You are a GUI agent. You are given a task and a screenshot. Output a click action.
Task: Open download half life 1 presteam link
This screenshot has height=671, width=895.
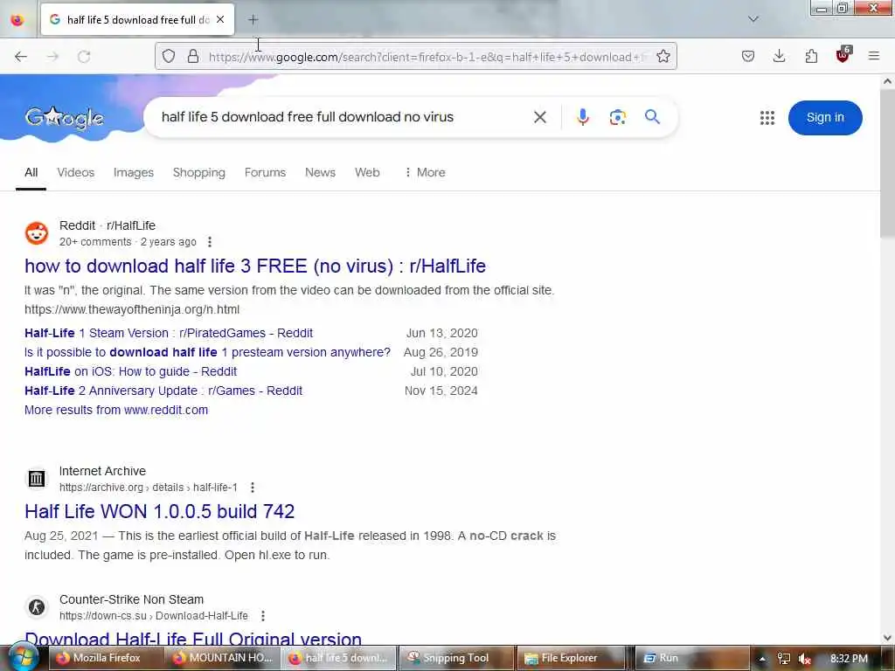click(207, 352)
